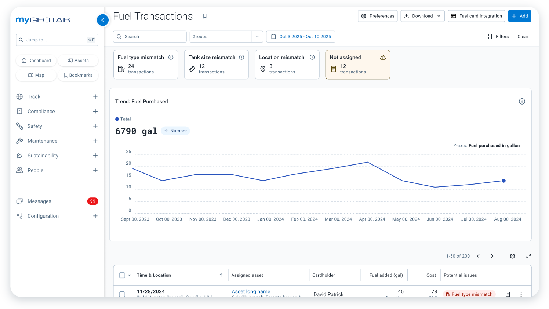Select the Maintenance menu item
Image resolution: width=549 pixels, height=309 pixels.
click(42, 141)
